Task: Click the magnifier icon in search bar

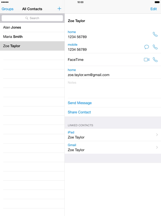Action: tap(27, 18)
